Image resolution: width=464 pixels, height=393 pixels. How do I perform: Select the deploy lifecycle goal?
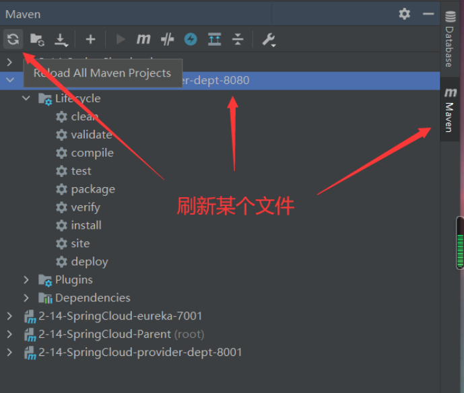[x=90, y=262]
